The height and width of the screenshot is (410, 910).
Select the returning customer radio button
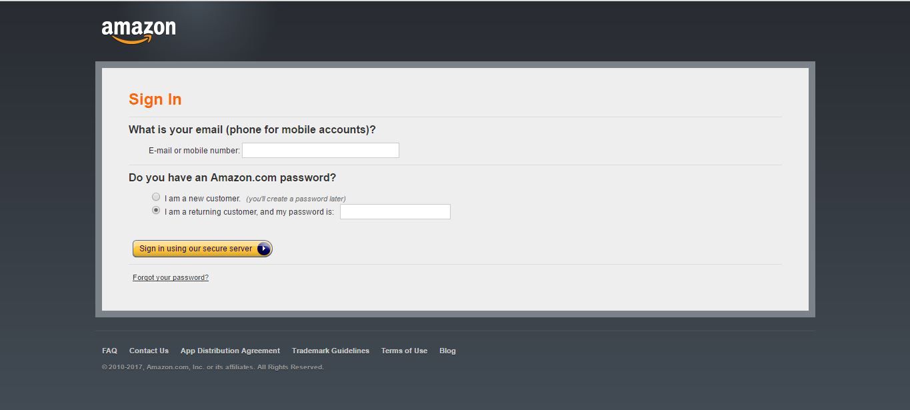[156, 210]
